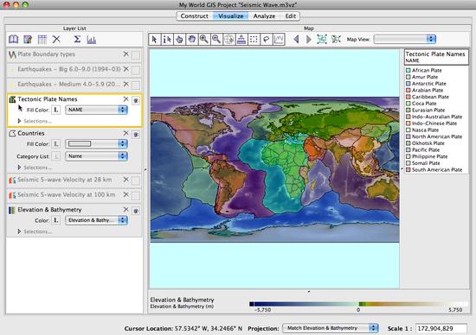Select the zoom out magnifier tool
The width and height of the screenshot is (476, 335).
point(216,40)
